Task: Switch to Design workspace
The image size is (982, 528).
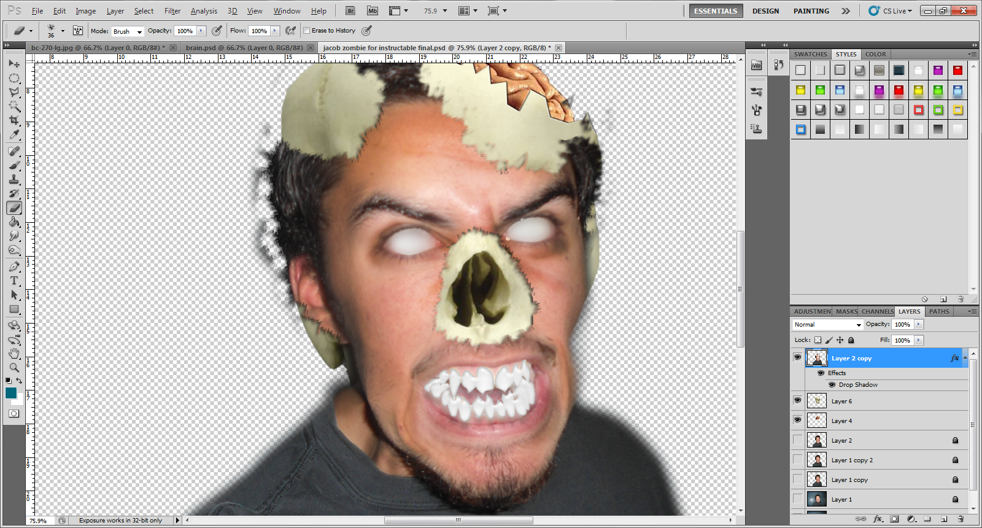Action: (x=765, y=11)
